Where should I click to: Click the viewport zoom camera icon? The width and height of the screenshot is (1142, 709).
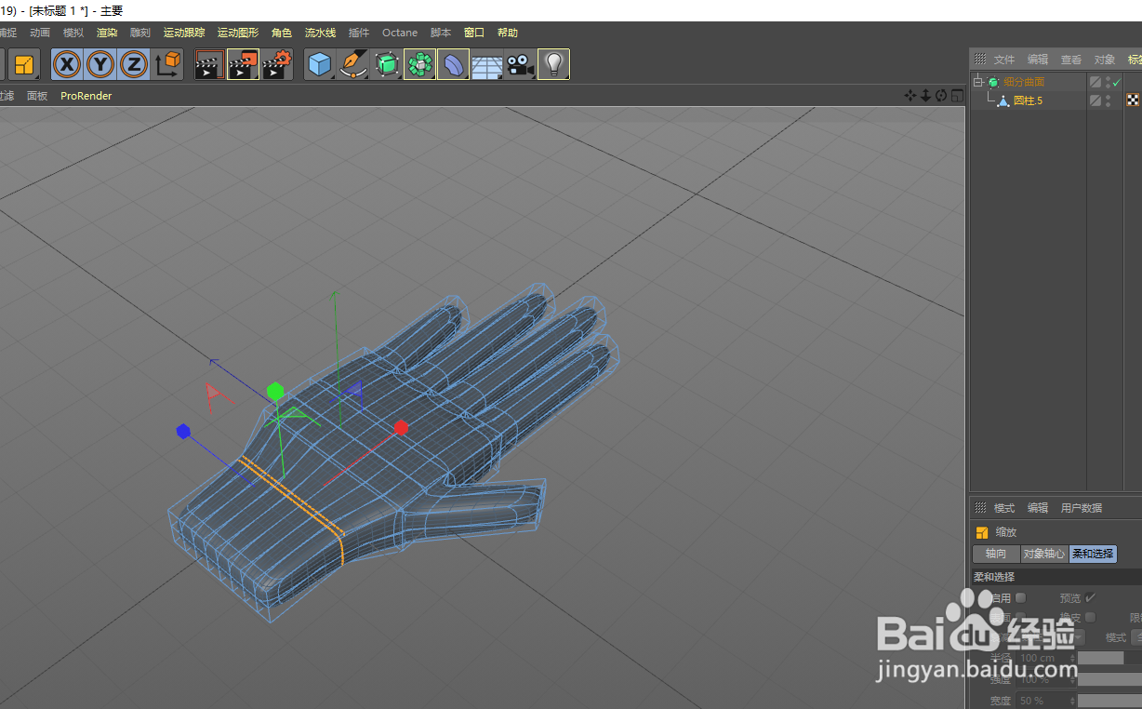(925, 95)
